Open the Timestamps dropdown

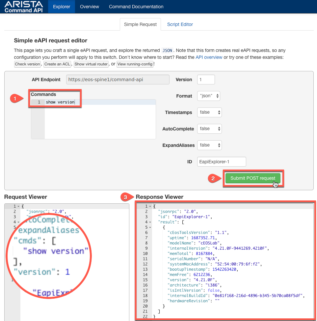point(209,112)
